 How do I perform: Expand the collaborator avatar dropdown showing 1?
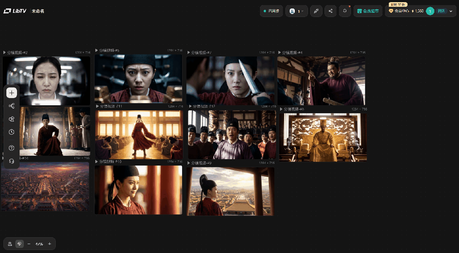(x=296, y=11)
